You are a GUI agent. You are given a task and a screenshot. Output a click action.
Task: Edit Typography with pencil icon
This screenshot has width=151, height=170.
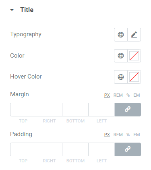(x=134, y=35)
